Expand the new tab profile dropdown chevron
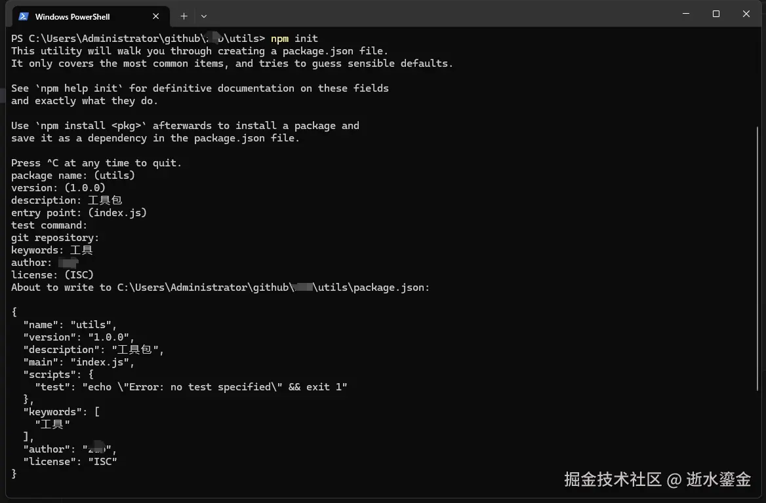This screenshot has height=503, width=766. (x=204, y=16)
